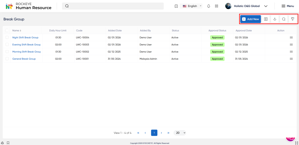Open the Morning Shift Break Group link
This screenshot has width=299, height=145.
pos(26,52)
